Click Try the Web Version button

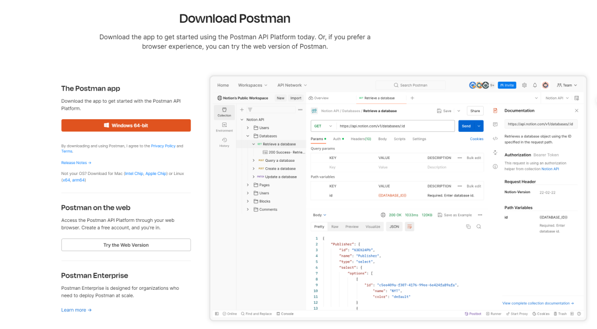pos(126,245)
